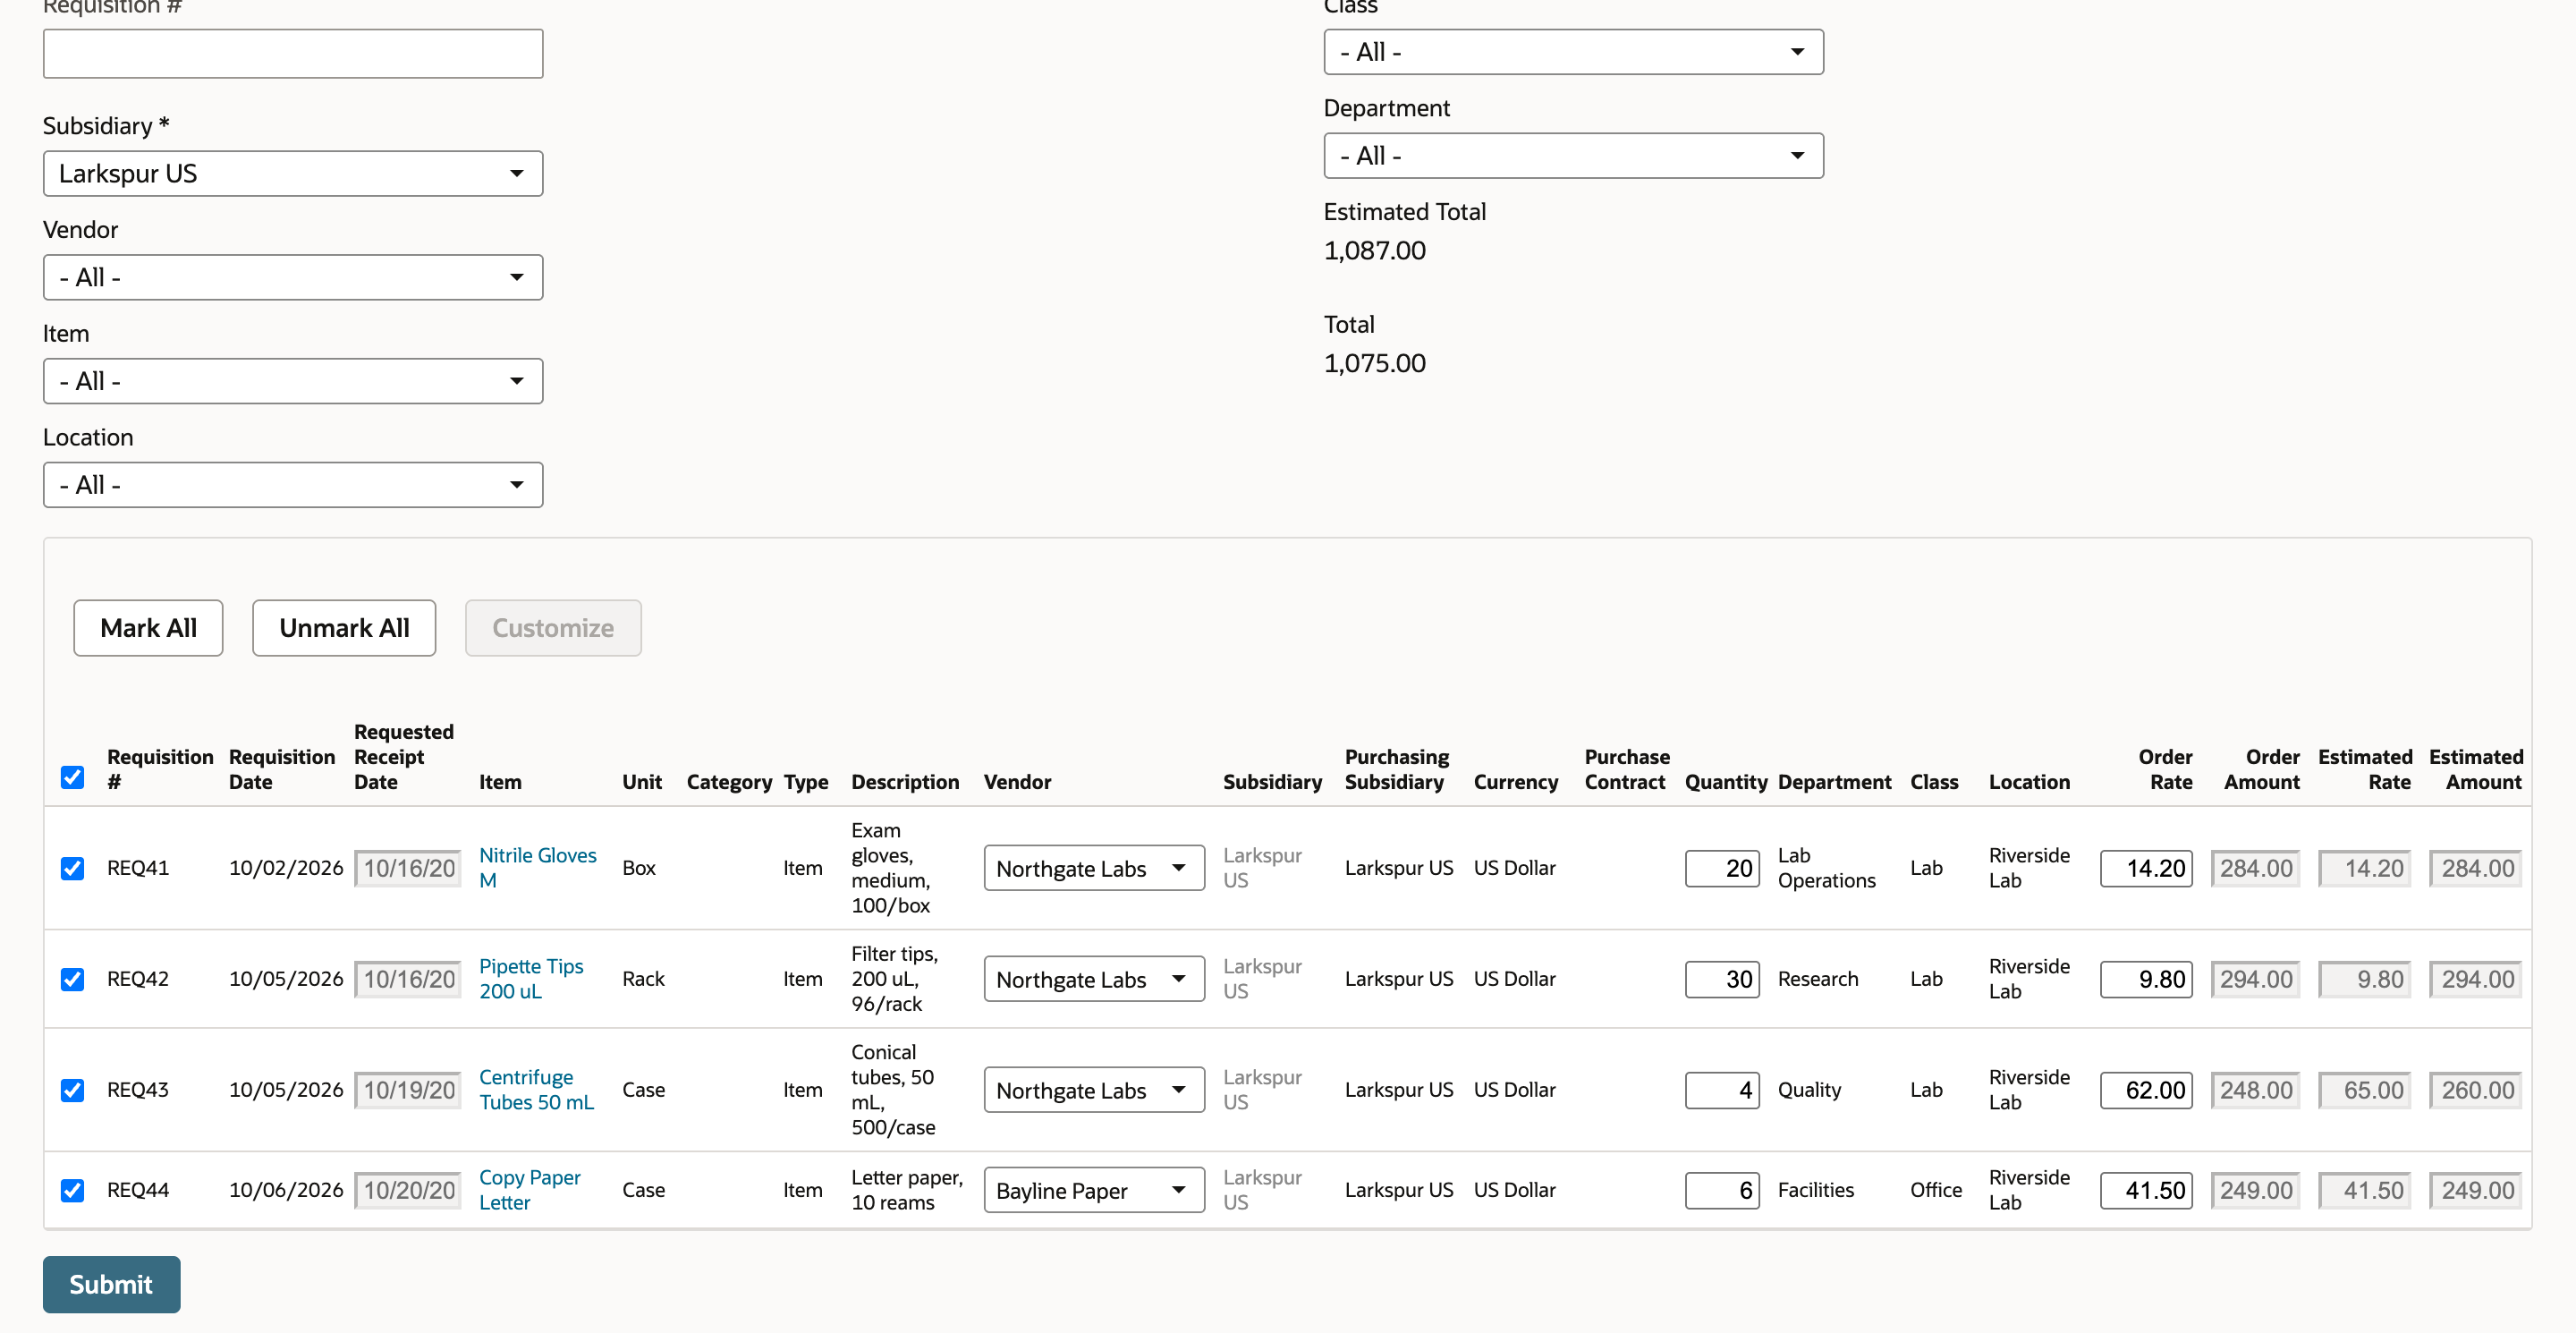Screen dimensions: 2576x1333
Task: Click the Mark All button
Action: click(148, 628)
